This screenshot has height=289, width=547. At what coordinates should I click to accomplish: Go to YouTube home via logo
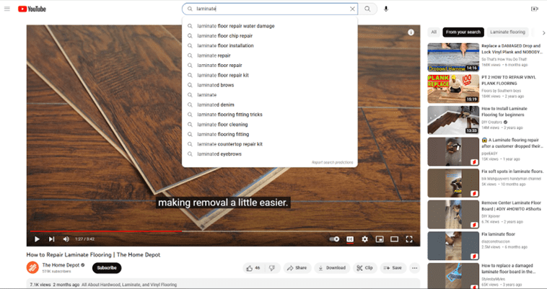(x=32, y=9)
